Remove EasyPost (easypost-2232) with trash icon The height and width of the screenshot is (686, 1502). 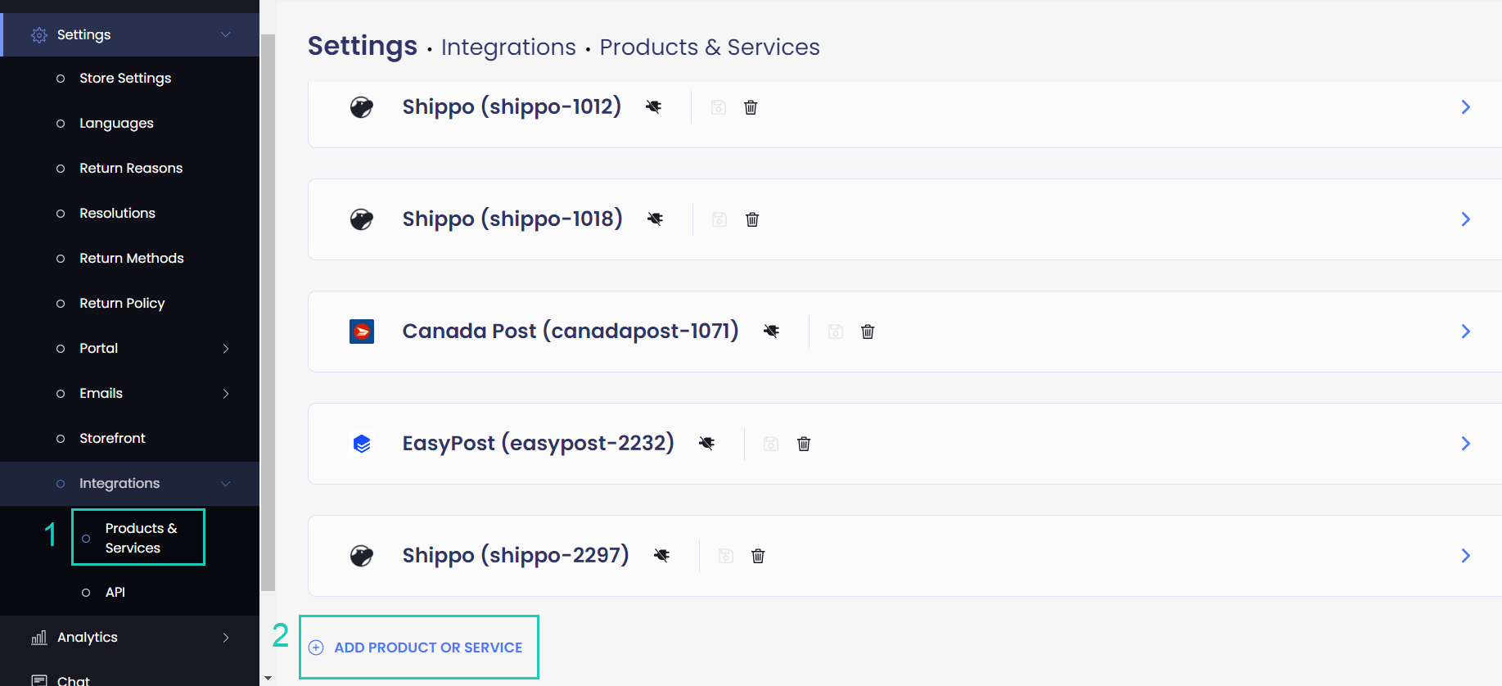point(804,444)
